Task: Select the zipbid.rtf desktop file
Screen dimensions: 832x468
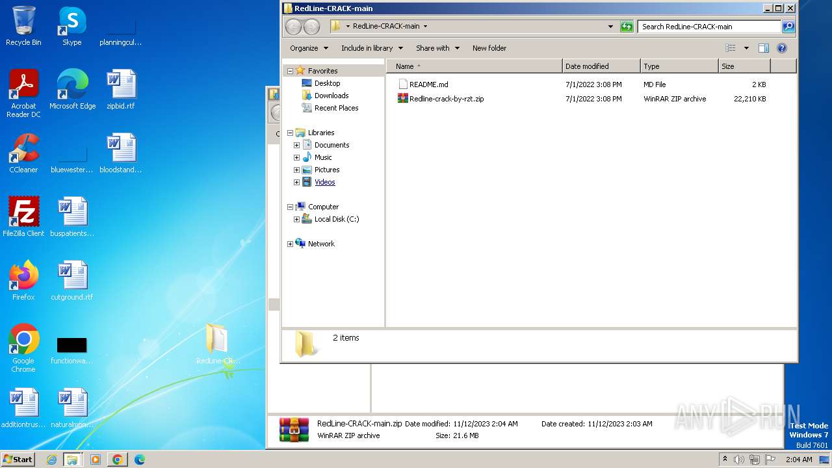Action: pos(121,90)
